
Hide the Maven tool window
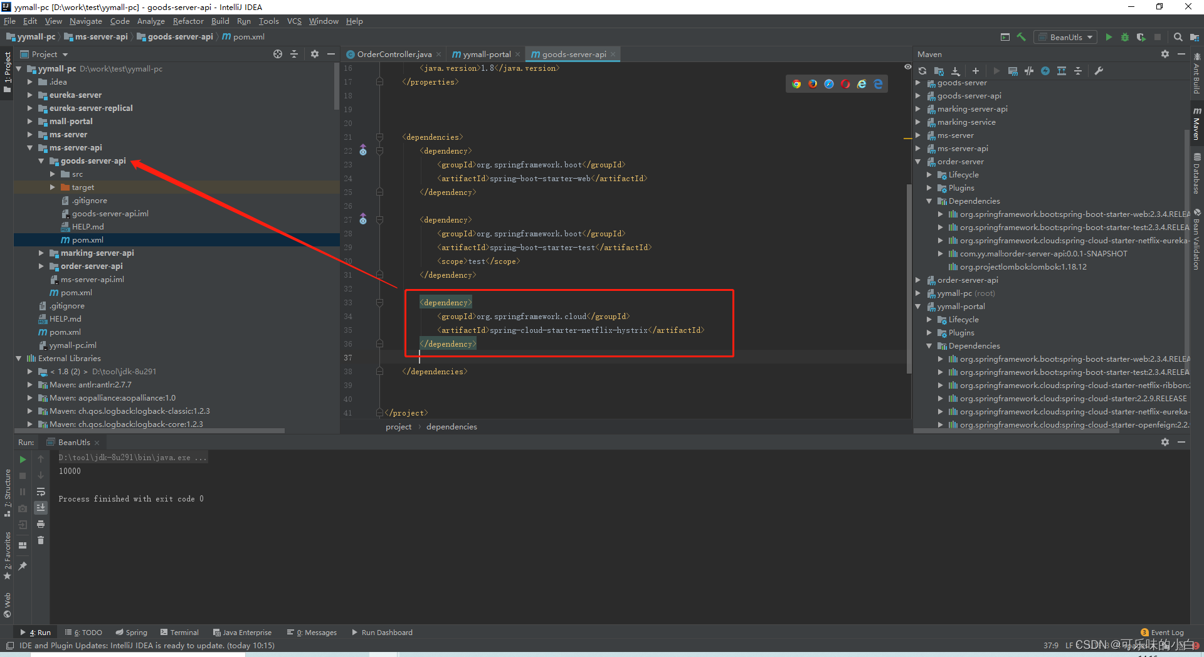[x=1181, y=55]
